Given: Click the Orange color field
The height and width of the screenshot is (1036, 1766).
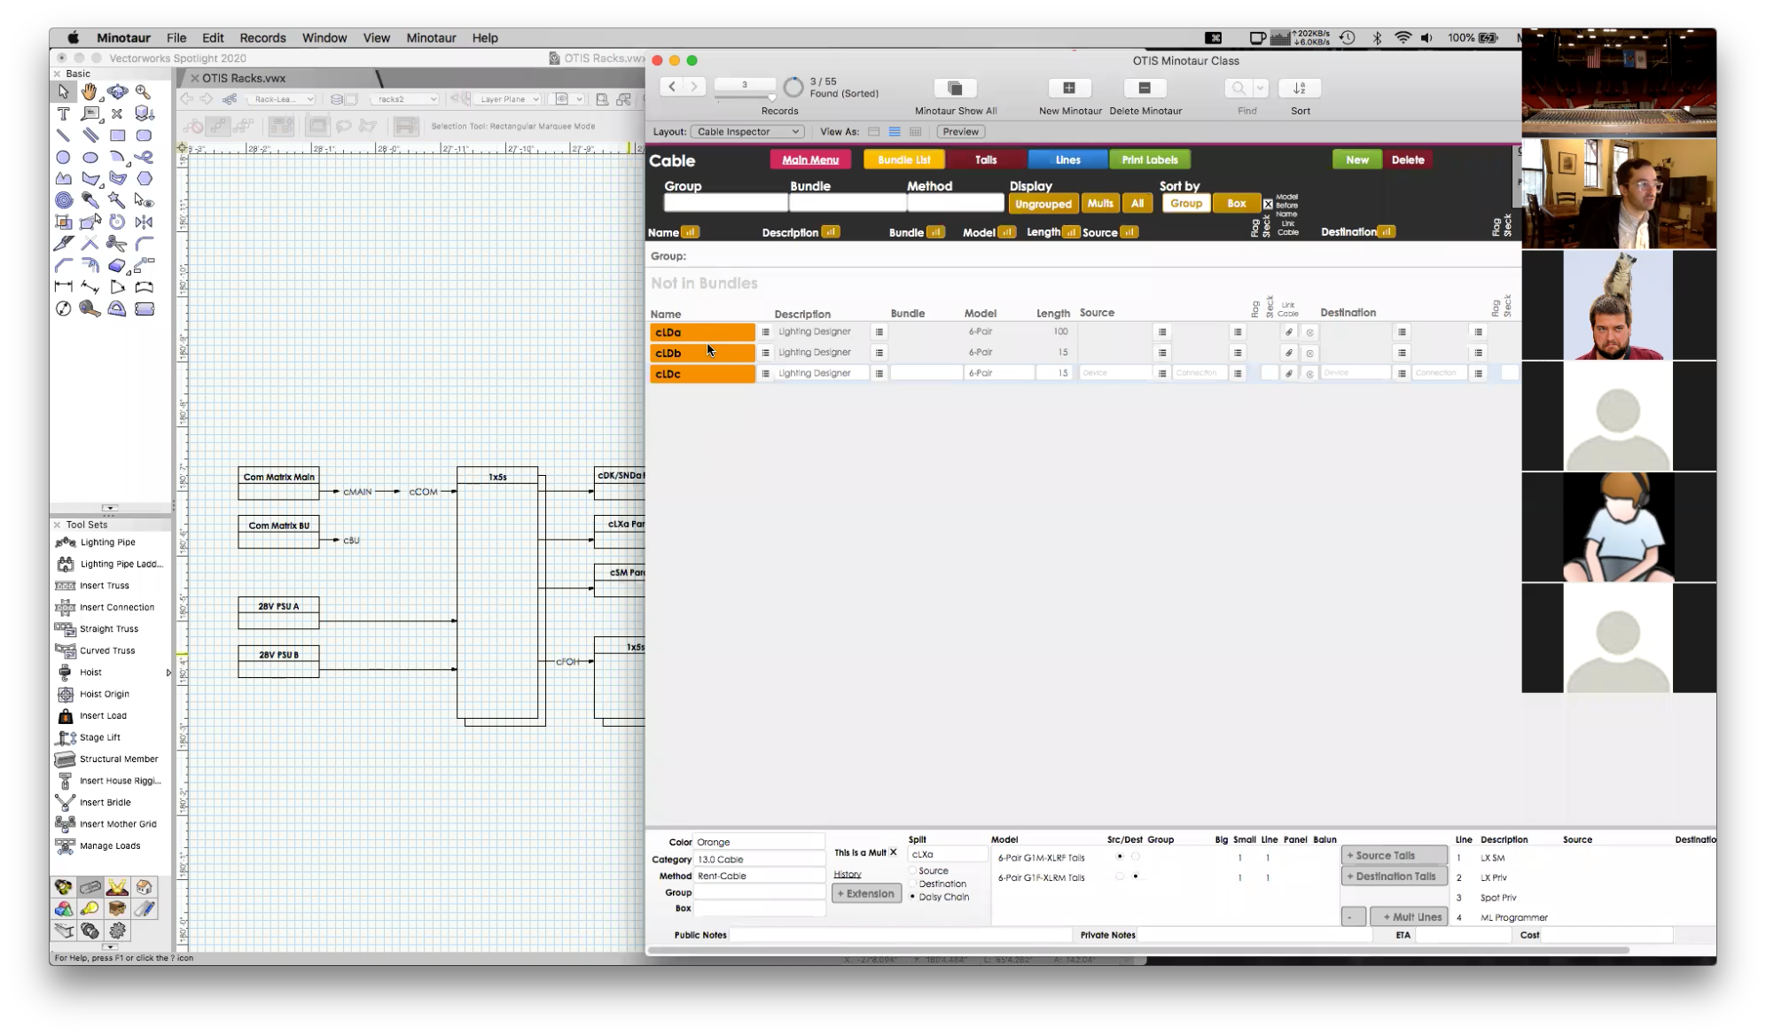Looking at the screenshot, I should point(759,841).
